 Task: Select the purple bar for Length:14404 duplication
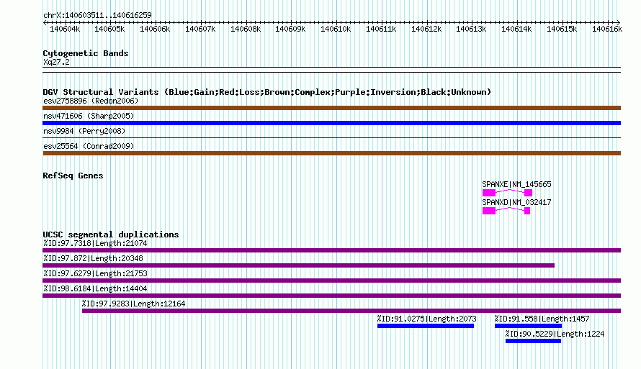click(x=331, y=296)
